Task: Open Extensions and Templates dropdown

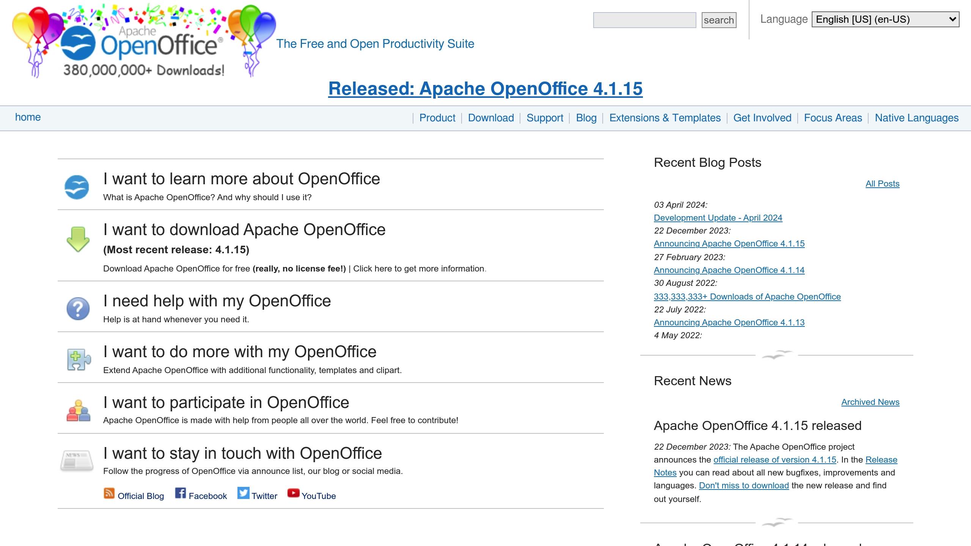Action: (665, 117)
